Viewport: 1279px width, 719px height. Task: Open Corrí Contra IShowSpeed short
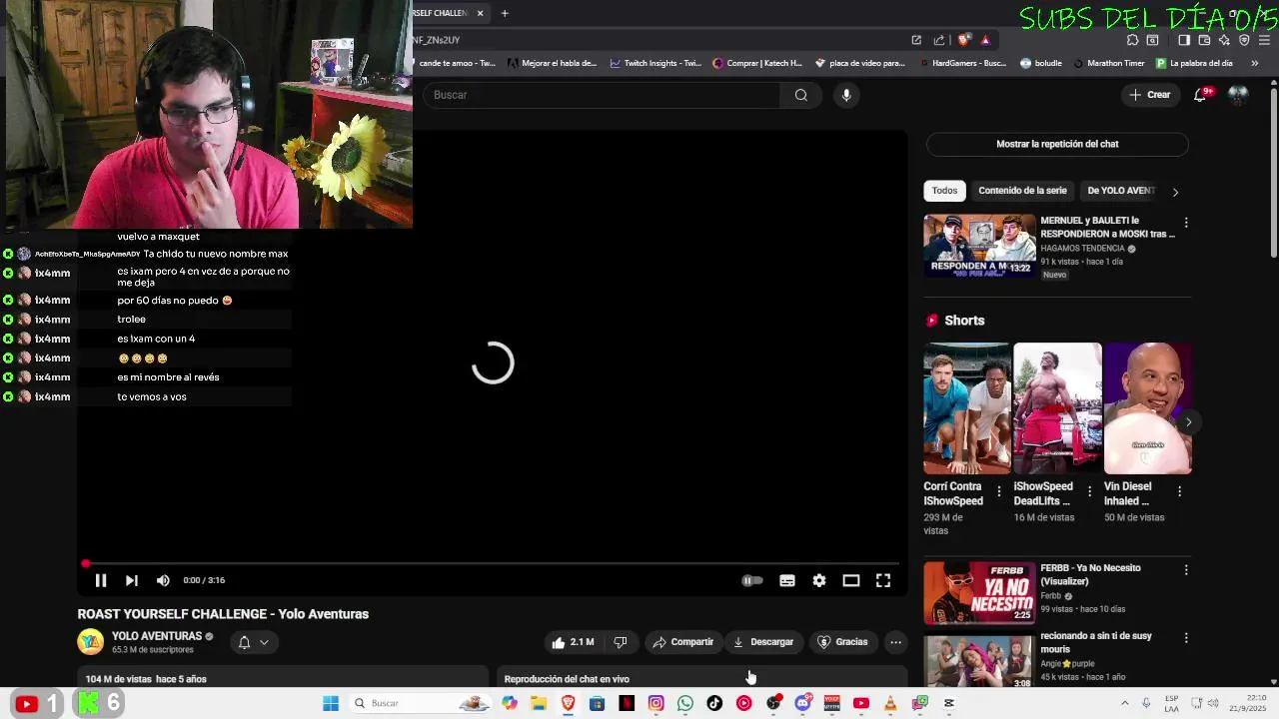[966, 408]
